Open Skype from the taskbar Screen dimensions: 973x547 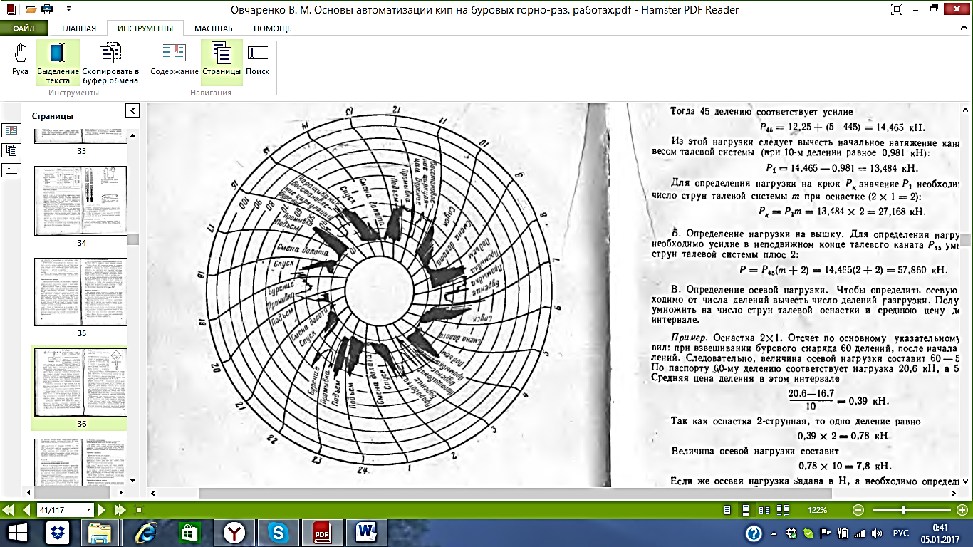(x=279, y=532)
